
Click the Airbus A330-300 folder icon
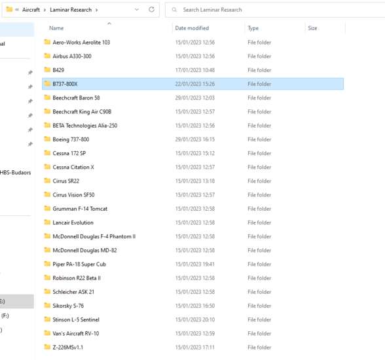47,56
